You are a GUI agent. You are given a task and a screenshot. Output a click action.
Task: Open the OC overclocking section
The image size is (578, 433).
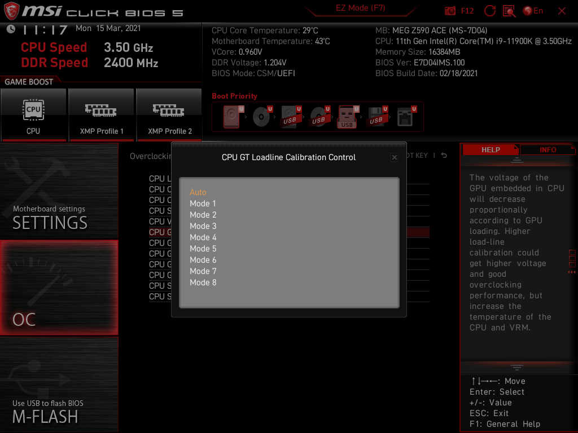click(x=59, y=288)
